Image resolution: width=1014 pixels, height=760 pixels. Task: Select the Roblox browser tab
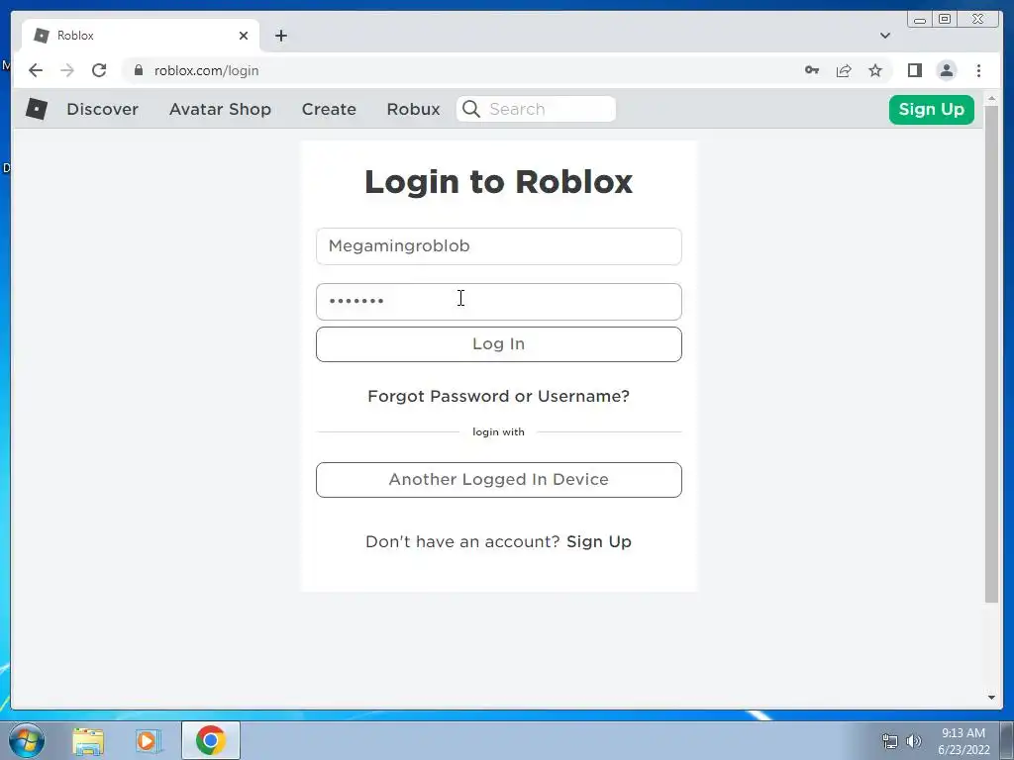pos(140,36)
